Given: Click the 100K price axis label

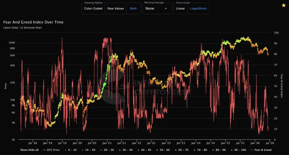Looking at the screenshot, I should coord(12,42).
